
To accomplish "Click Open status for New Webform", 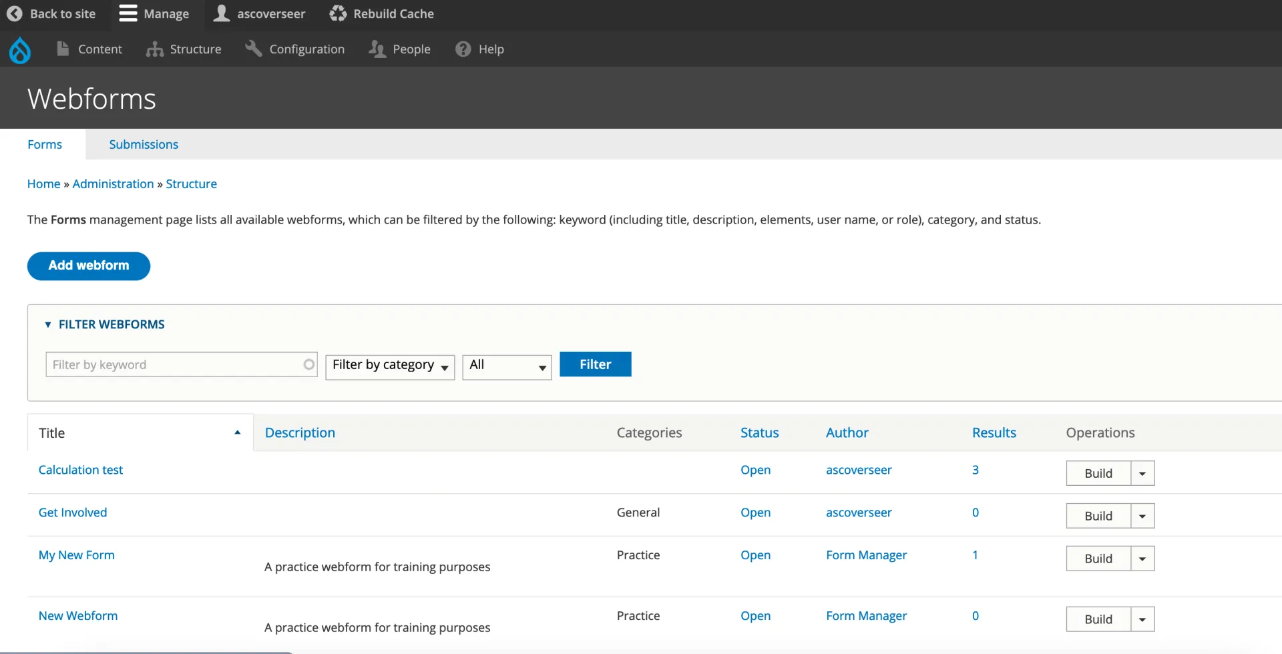I will point(755,616).
